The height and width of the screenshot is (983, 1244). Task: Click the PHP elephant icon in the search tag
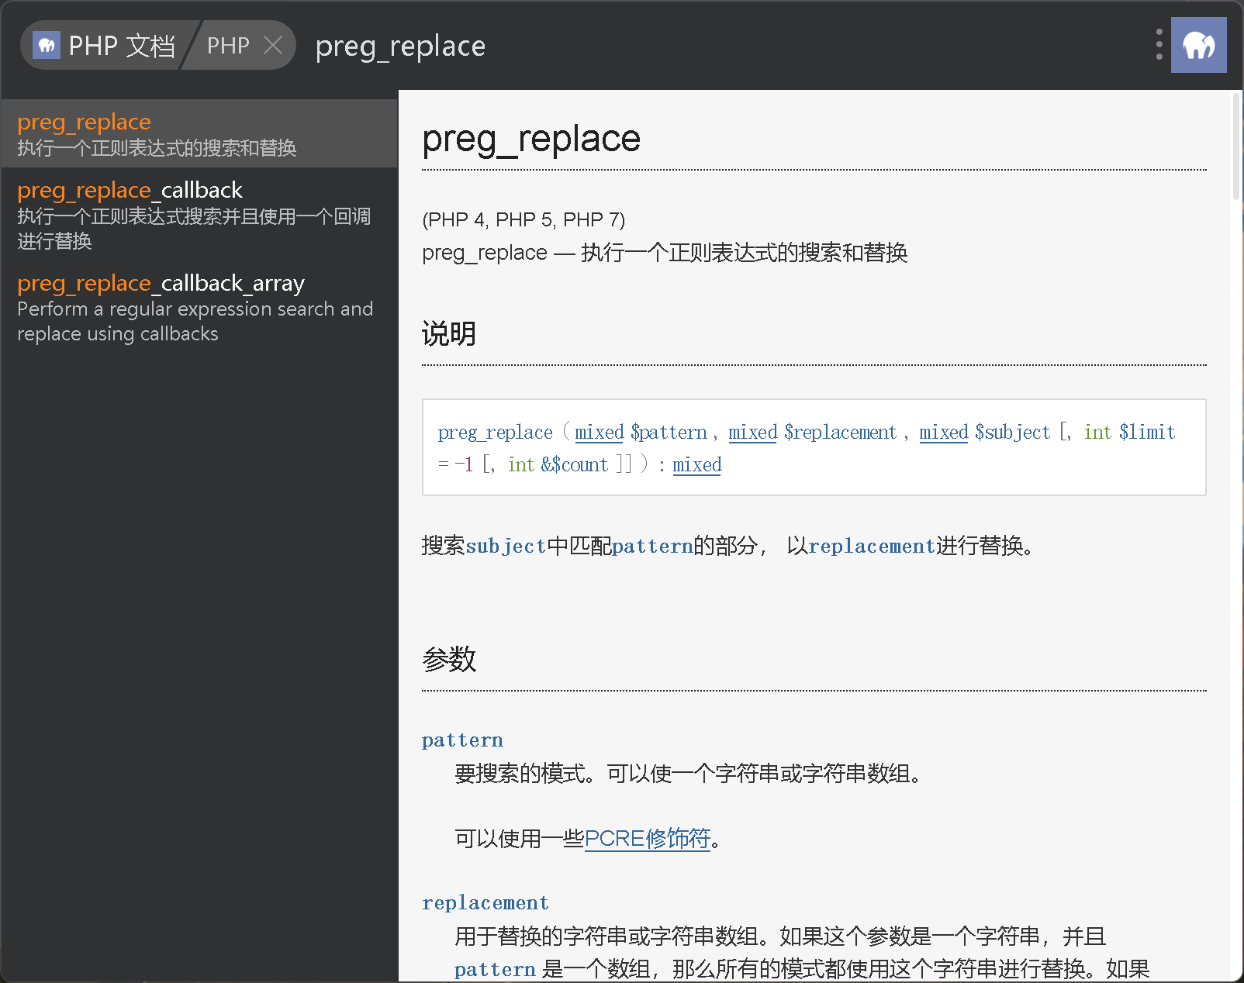coord(46,46)
